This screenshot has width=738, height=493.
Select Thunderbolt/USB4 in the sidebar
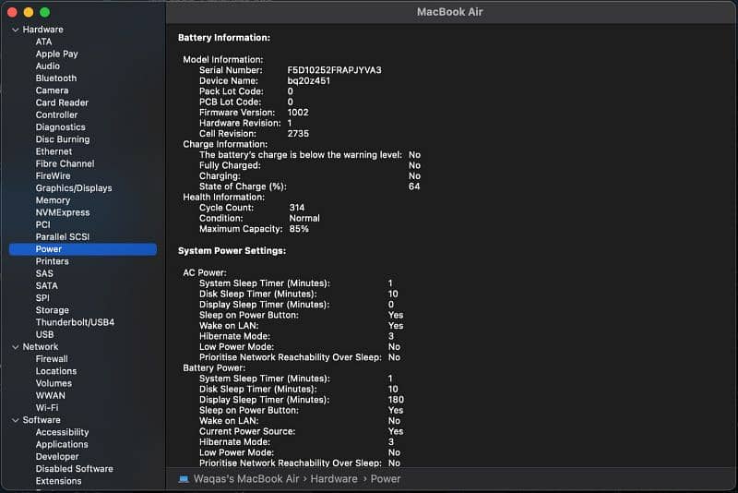[75, 322]
